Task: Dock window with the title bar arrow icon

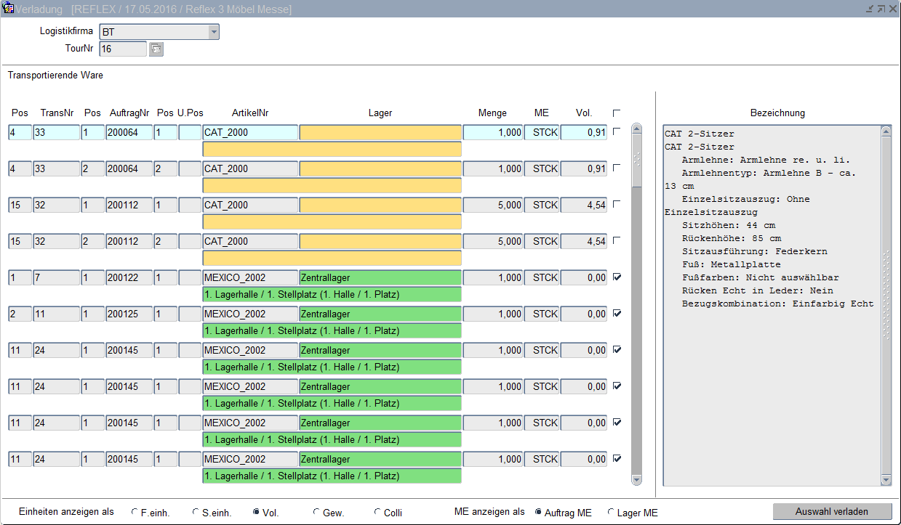Action: (x=870, y=9)
